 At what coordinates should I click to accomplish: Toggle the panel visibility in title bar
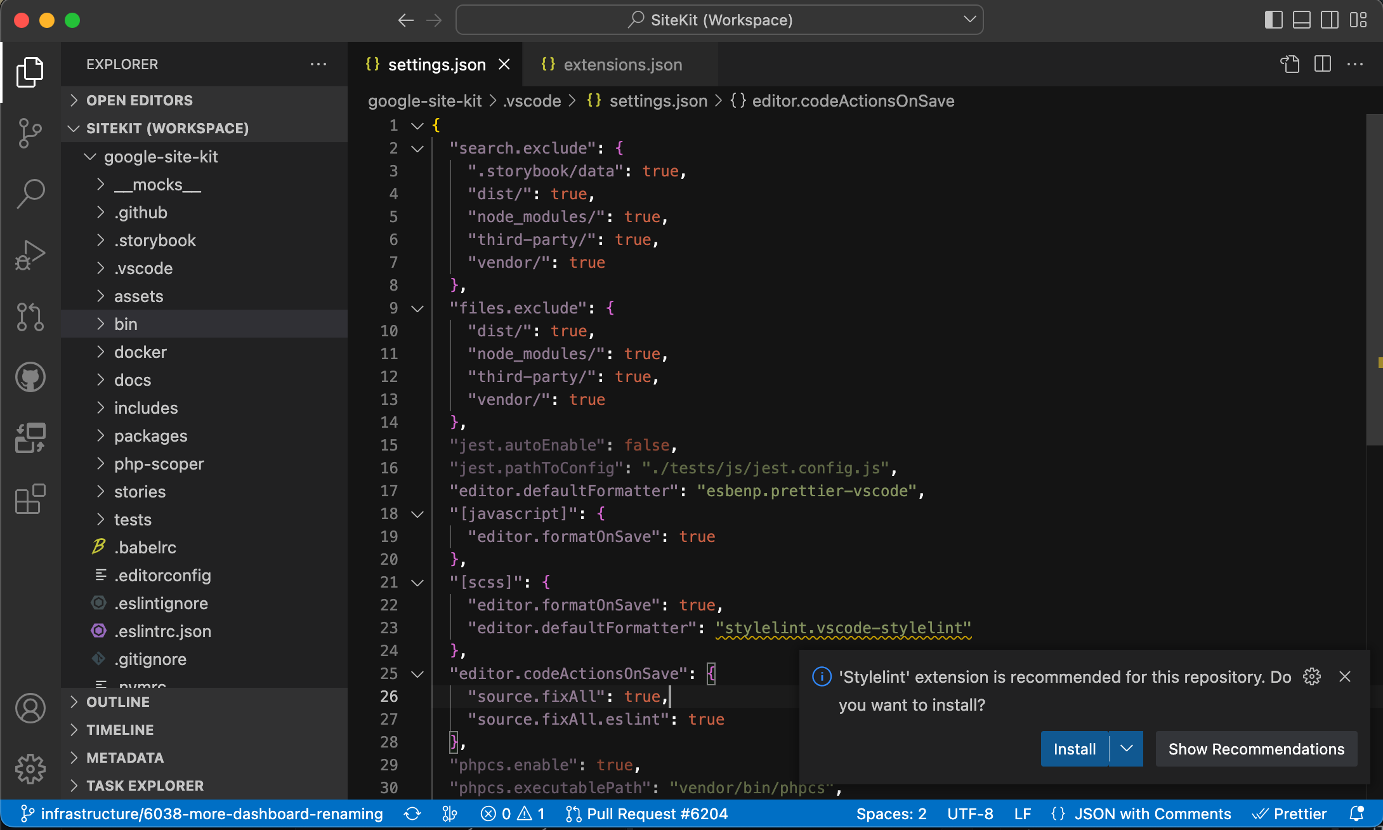pos(1301,20)
